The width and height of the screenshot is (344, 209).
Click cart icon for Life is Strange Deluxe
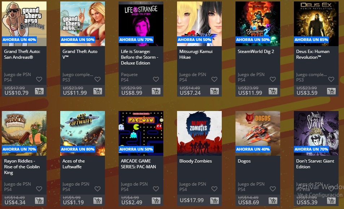click(156, 91)
